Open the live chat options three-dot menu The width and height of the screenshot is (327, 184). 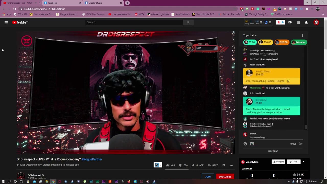tap(302, 36)
